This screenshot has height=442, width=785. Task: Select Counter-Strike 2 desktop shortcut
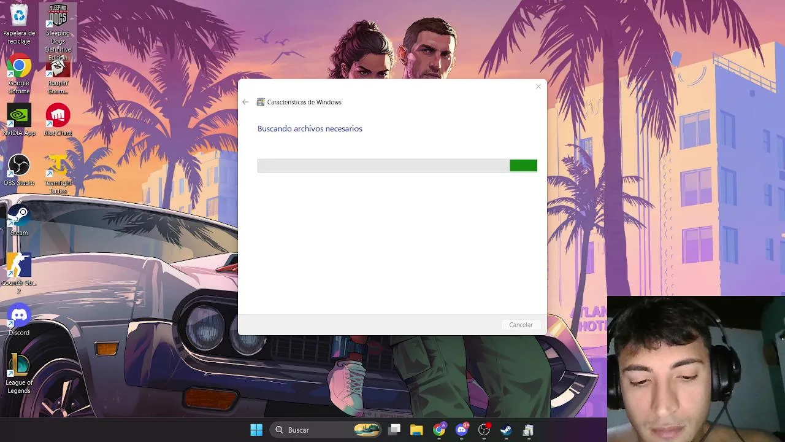19,273
